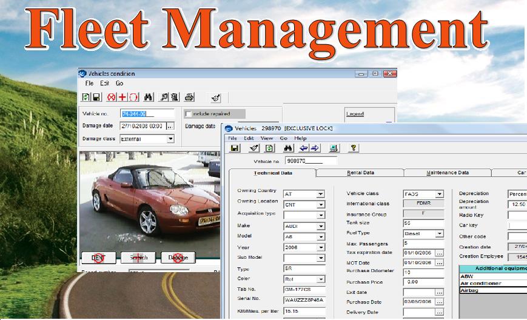Click binoculars find icon in Vehicles window toolbar
527x320 pixels.
(288, 148)
